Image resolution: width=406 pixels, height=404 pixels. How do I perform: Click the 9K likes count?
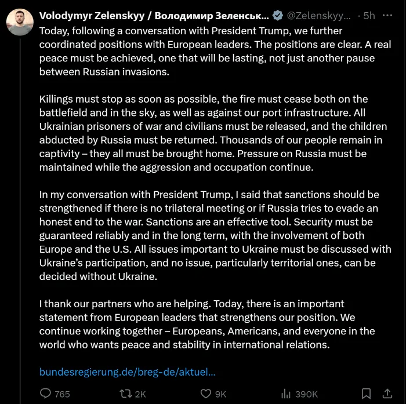(x=220, y=394)
